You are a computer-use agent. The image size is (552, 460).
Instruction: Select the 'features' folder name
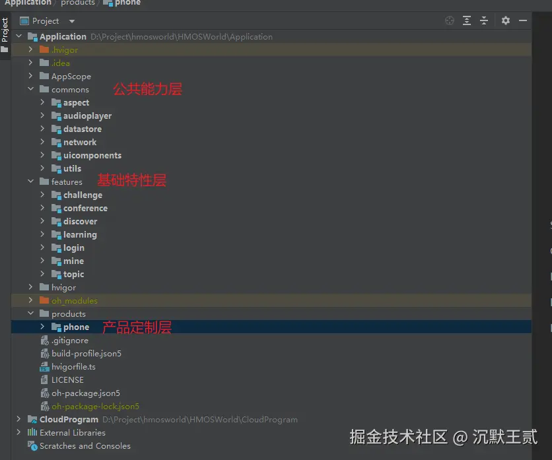pos(67,182)
